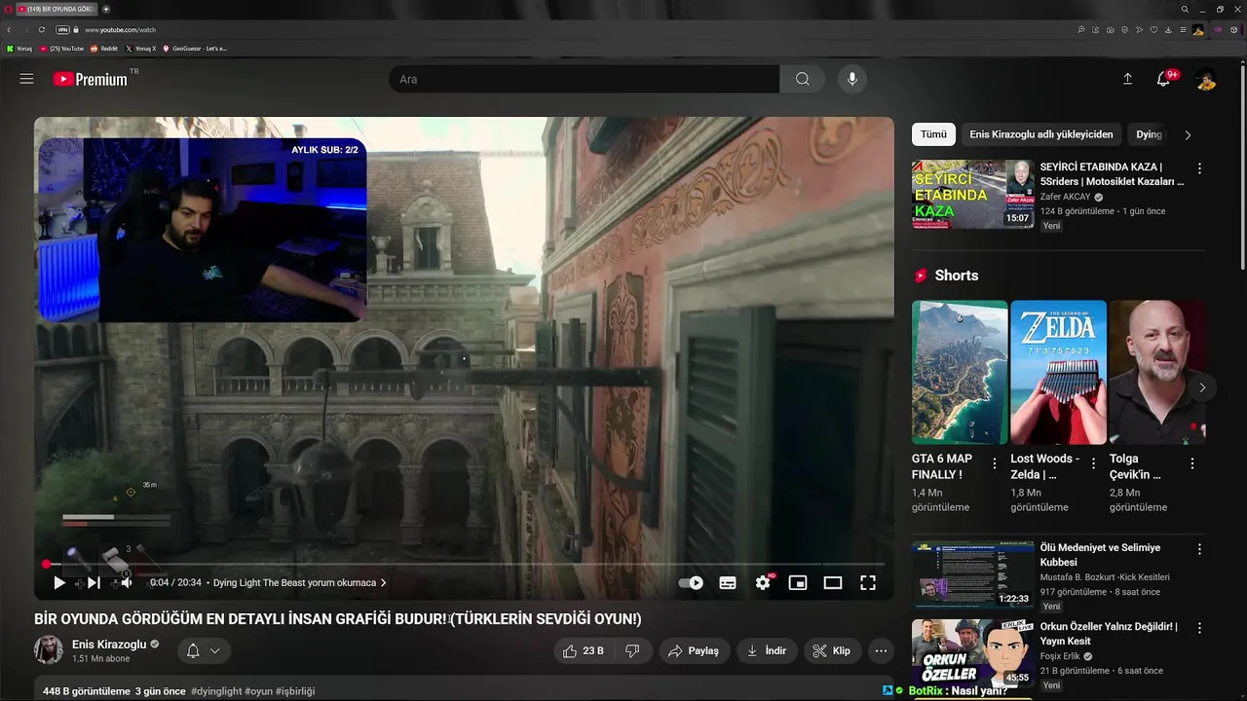Viewport: 1247px width, 701px height.
Task: Open options for Tolga Çevik short
Action: point(1192,464)
